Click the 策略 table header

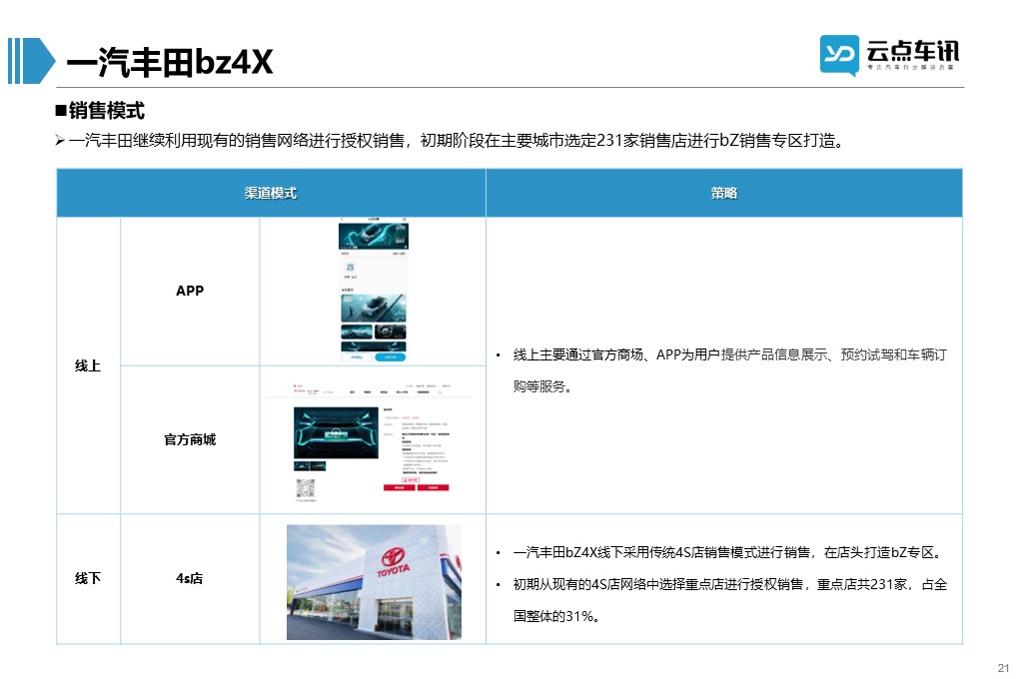[x=724, y=193]
